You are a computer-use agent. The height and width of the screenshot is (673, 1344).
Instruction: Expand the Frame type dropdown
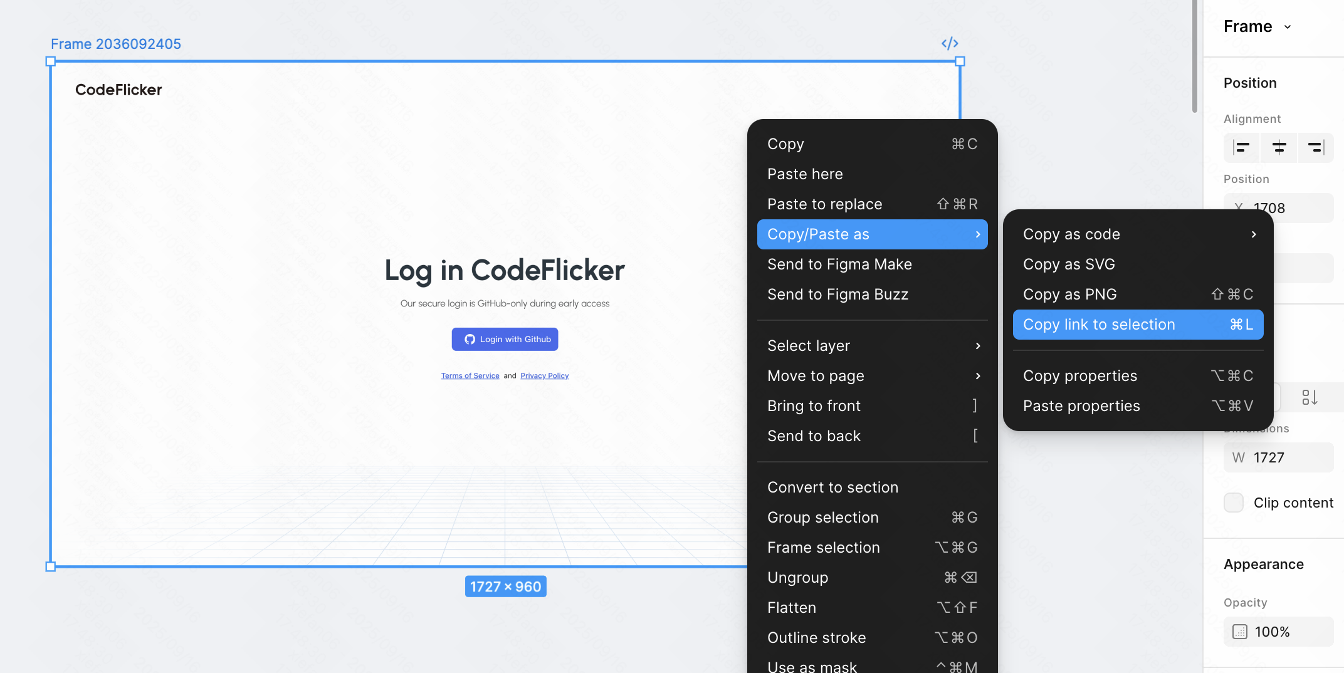click(x=1288, y=26)
